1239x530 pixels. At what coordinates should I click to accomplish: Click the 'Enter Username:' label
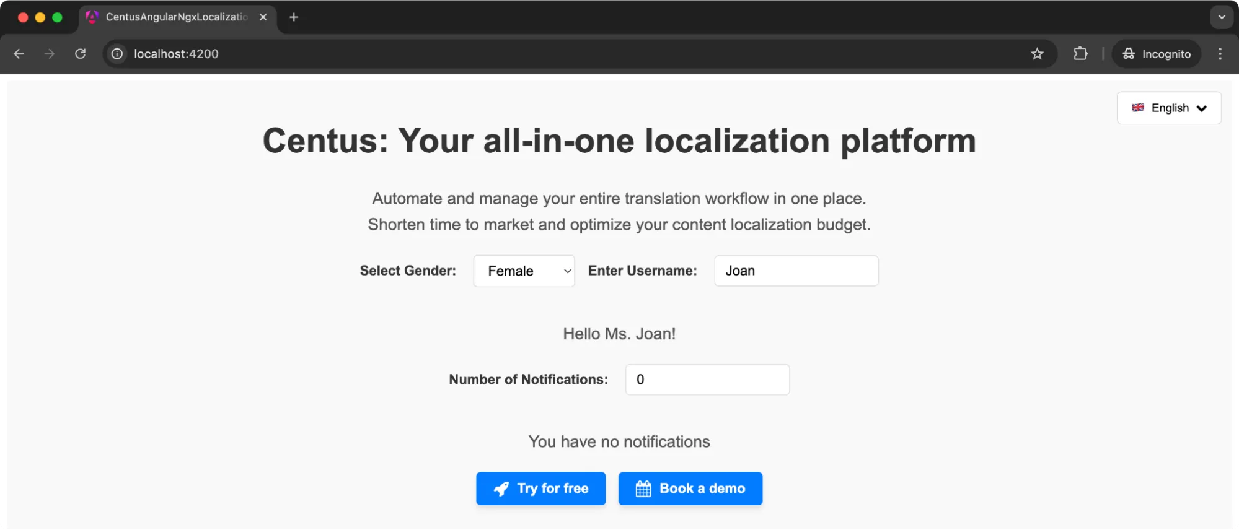(x=643, y=271)
